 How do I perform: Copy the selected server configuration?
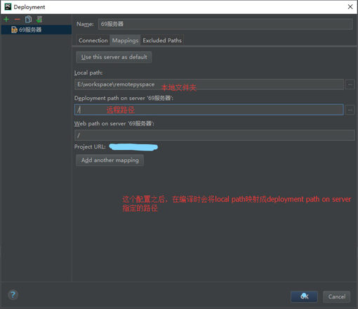tap(28, 19)
